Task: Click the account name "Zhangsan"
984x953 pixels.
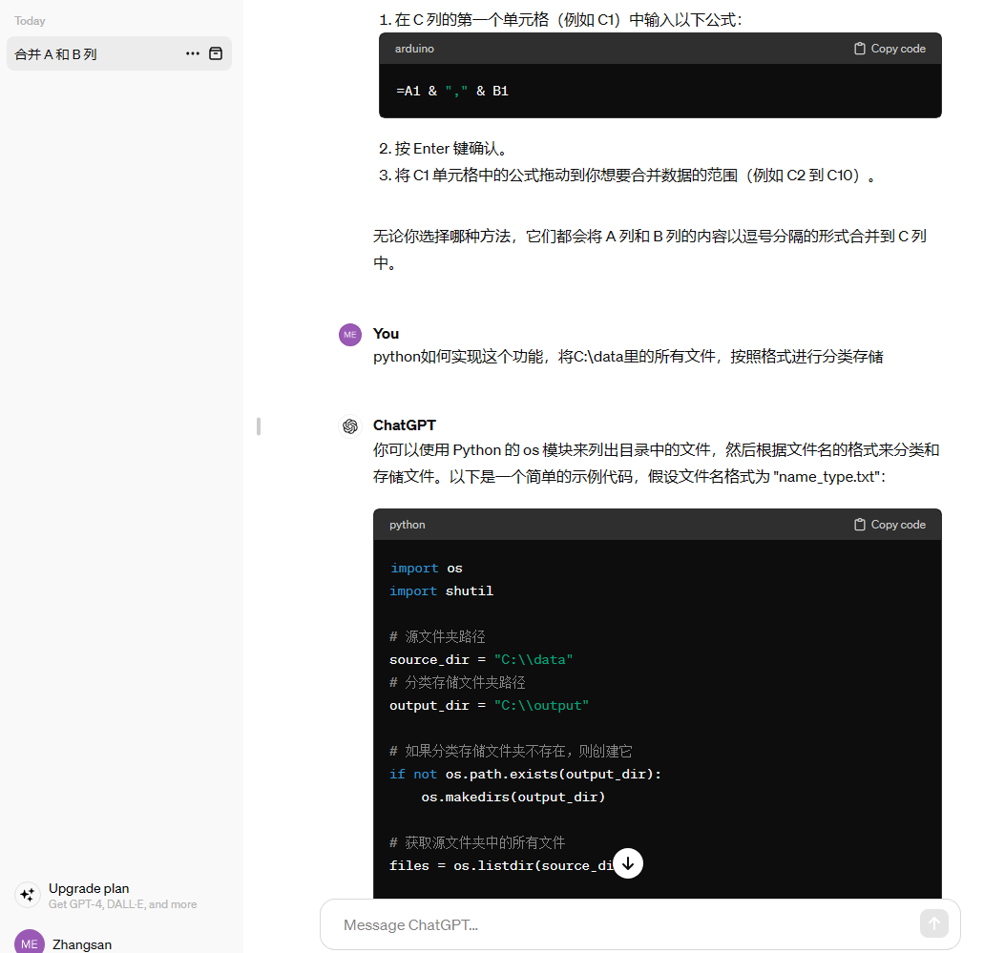Action: 82,943
